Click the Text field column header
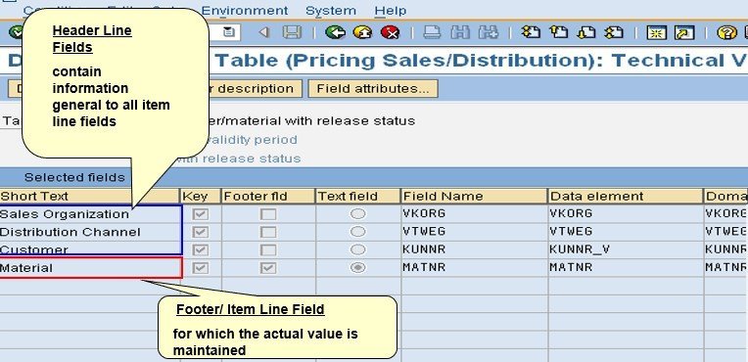748x362 pixels. pyautogui.click(x=357, y=196)
